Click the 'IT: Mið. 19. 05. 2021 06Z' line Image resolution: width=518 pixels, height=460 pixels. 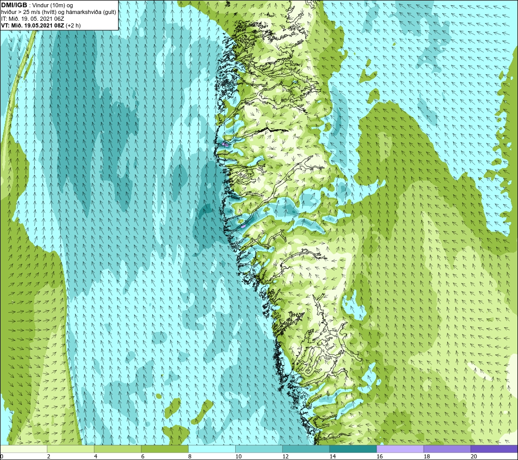coord(32,19)
